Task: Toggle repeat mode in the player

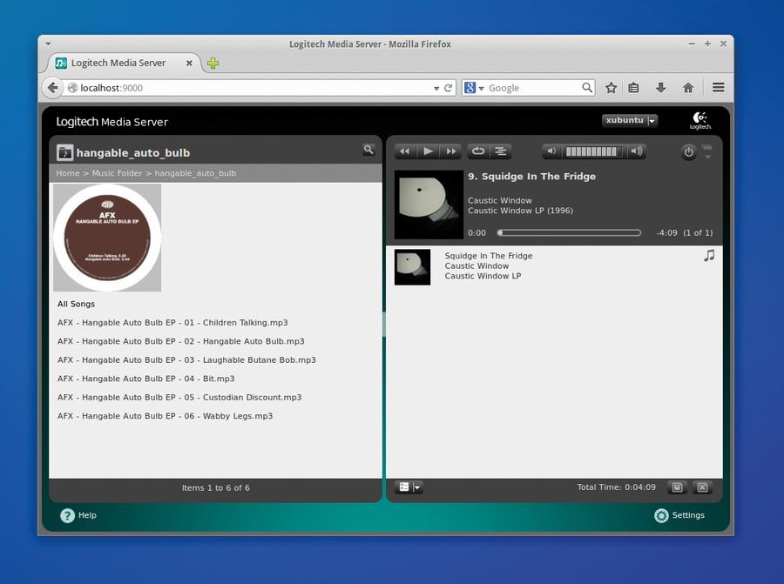Action: click(x=478, y=151)
